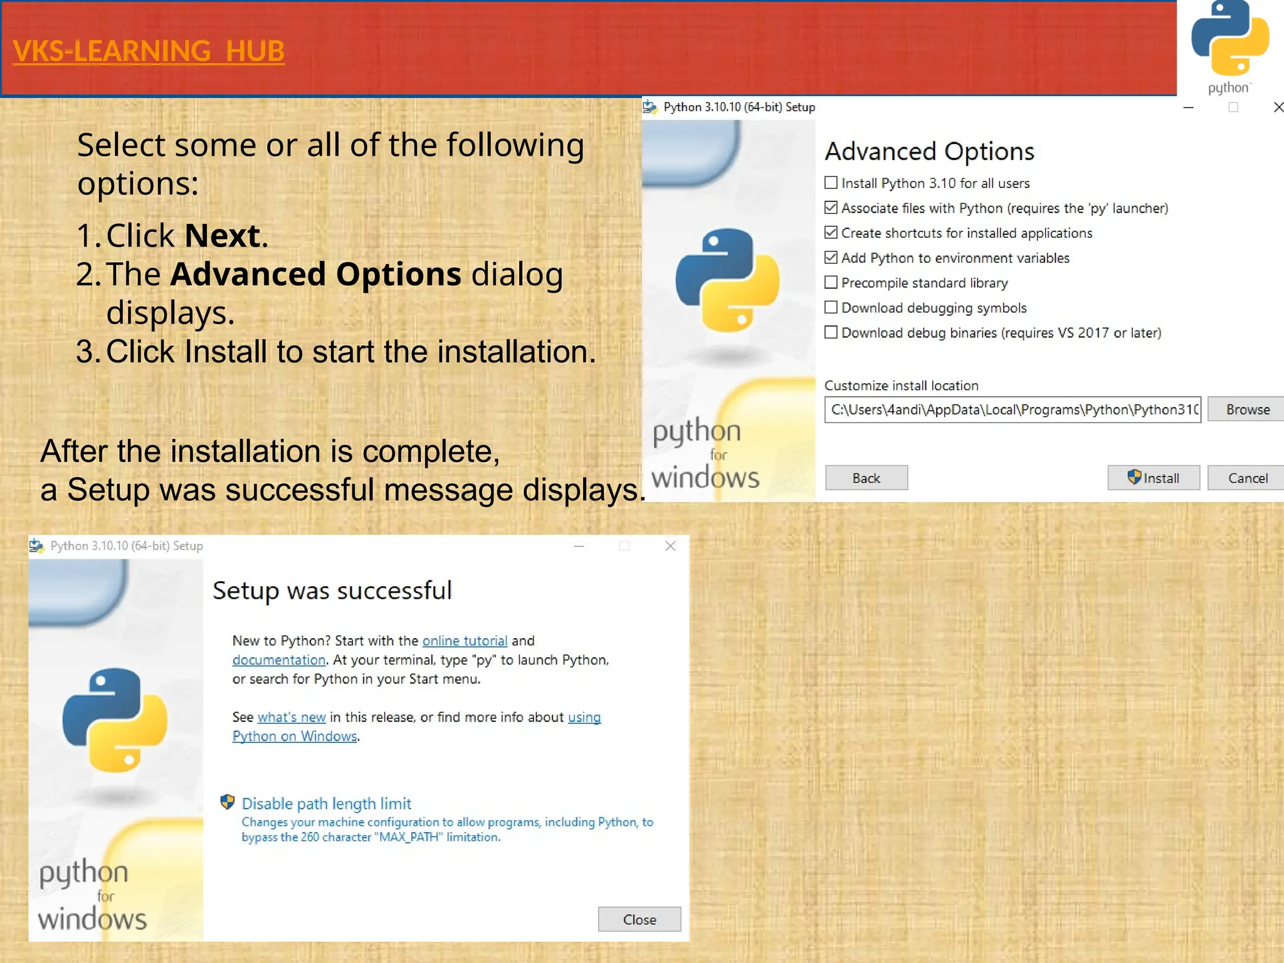
Task: Open the 'documentation' link
Action: [x=279, y=660]
